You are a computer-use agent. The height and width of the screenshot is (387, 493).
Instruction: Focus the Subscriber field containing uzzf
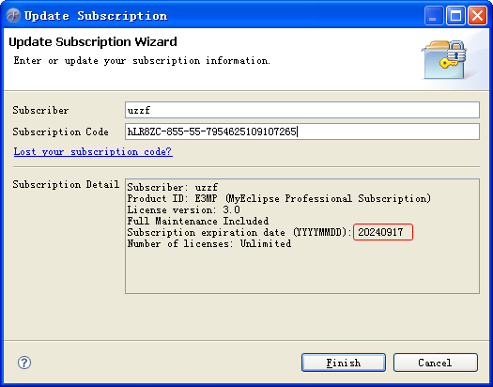pos(302,110)
